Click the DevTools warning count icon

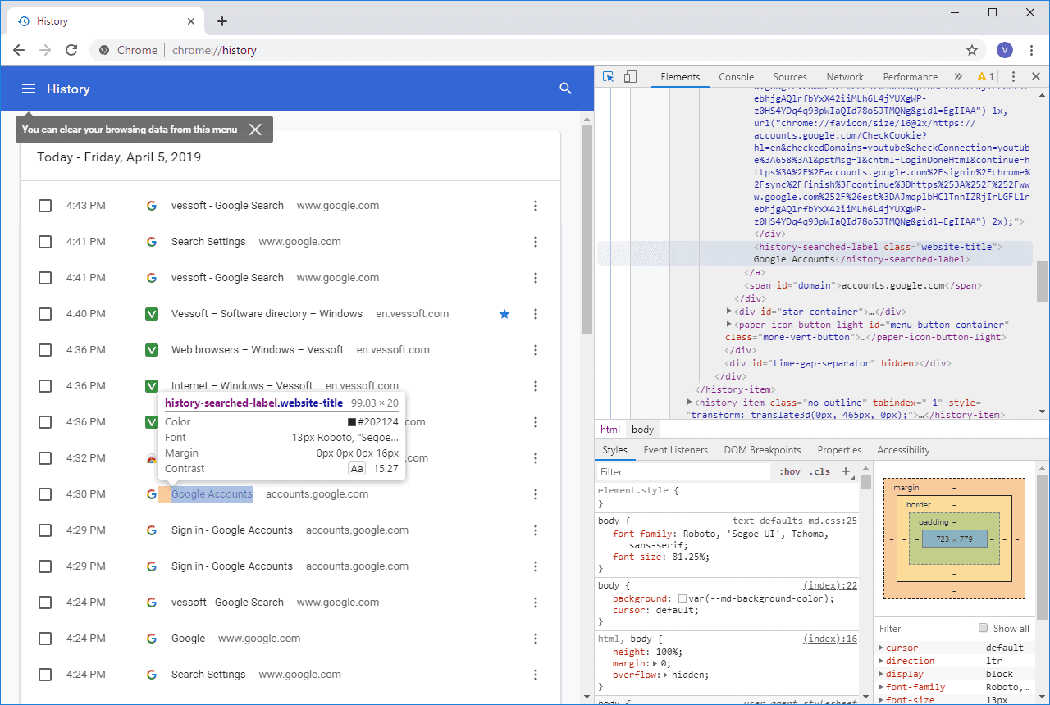coord(985,76)
